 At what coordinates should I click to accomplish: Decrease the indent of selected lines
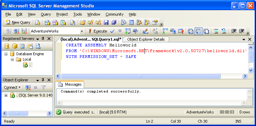[x=234, y=31]
